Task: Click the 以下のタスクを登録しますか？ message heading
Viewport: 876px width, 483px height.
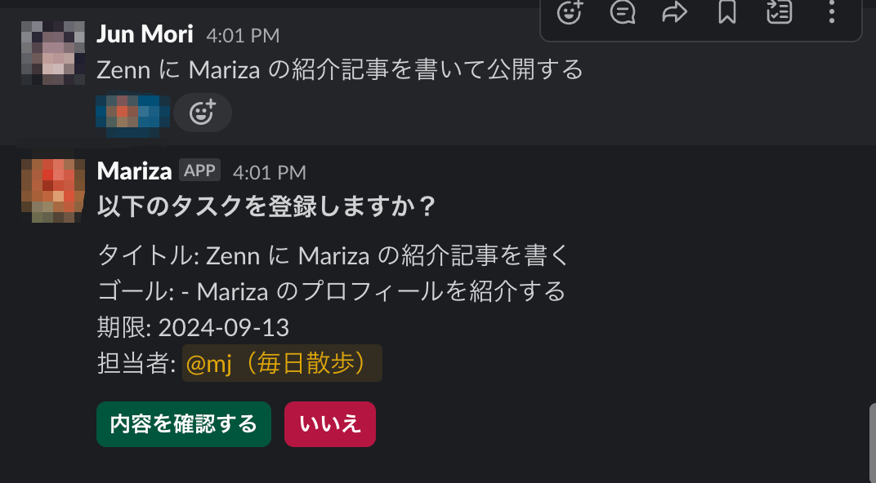Action: 266,206
